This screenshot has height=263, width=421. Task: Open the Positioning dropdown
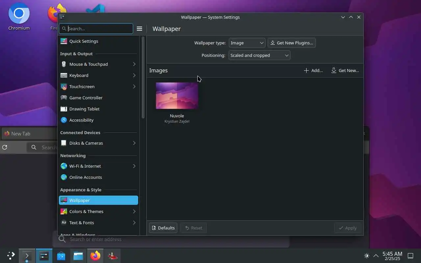point(259,55)
